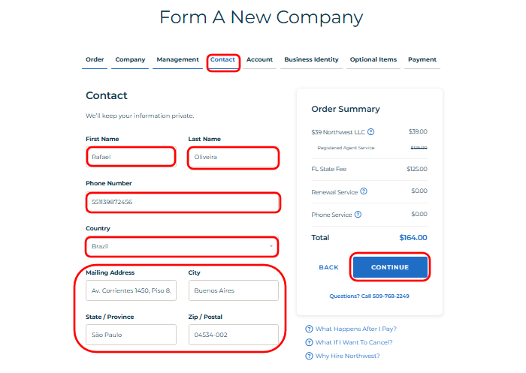
Task: Click into the Phone Number field
Action: (x=182, y=203)
